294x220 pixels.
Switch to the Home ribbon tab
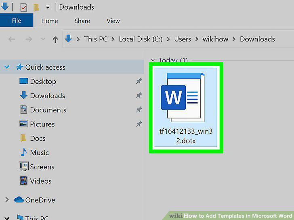[x=50, y=21]
